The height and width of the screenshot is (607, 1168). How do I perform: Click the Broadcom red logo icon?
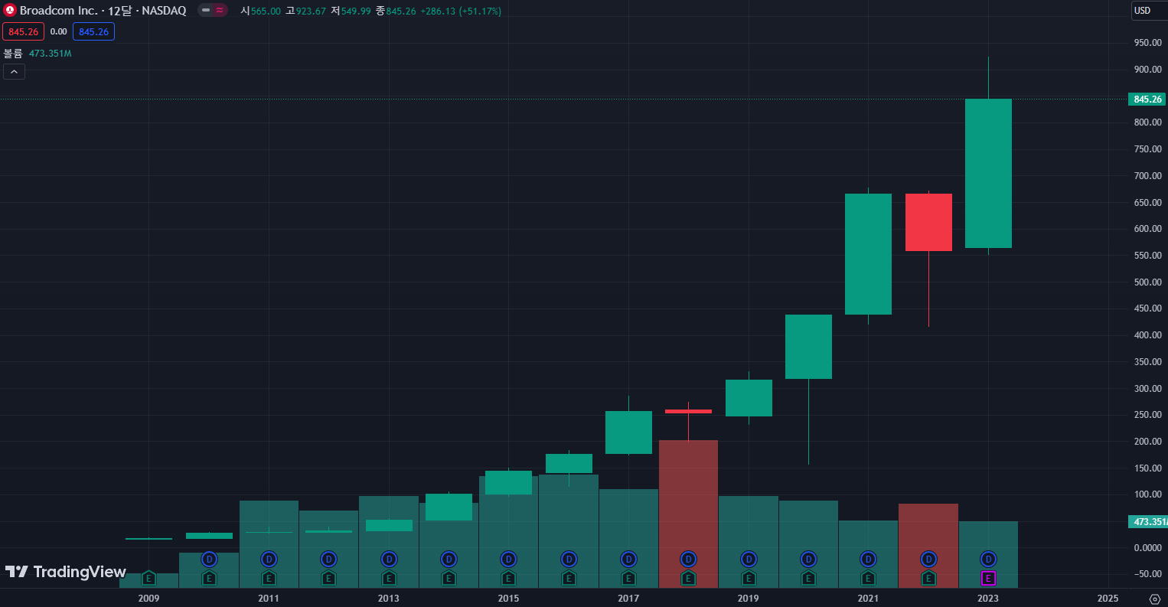10,11
